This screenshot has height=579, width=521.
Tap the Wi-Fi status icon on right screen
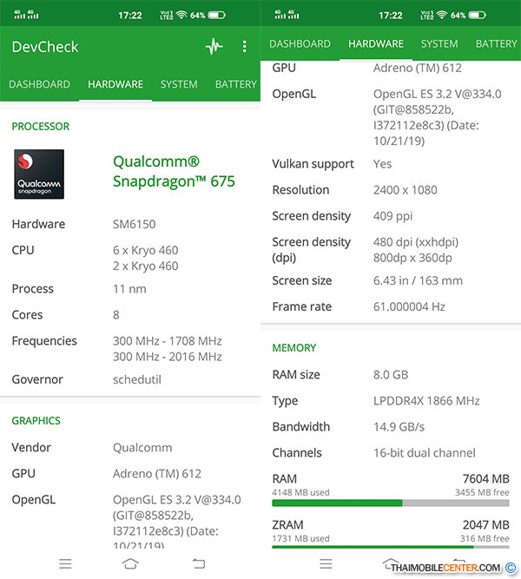pos(442,15)
